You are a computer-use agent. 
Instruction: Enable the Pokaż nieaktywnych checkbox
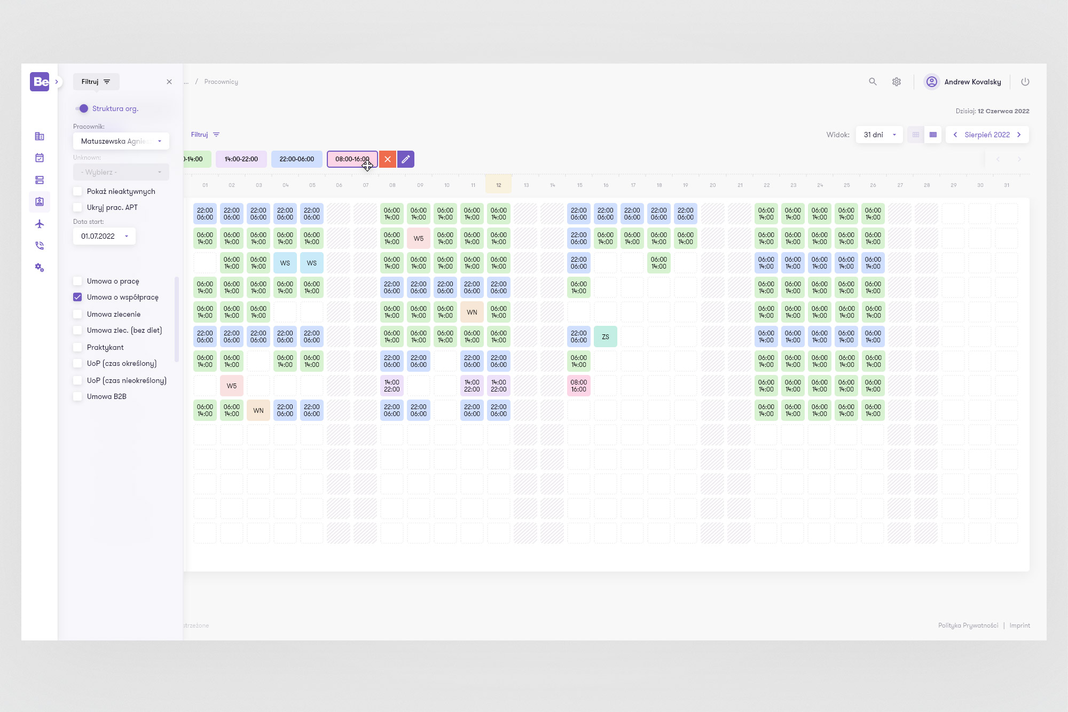[x=78, y=191]
